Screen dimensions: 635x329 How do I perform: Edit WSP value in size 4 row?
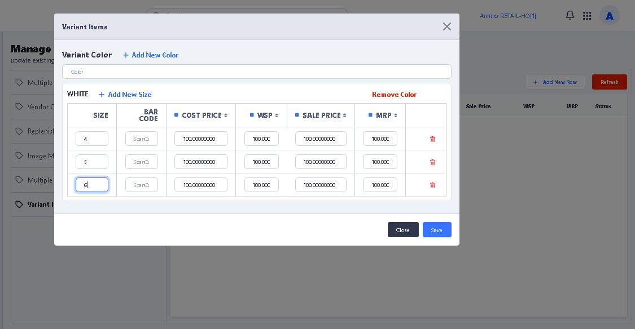261,139
